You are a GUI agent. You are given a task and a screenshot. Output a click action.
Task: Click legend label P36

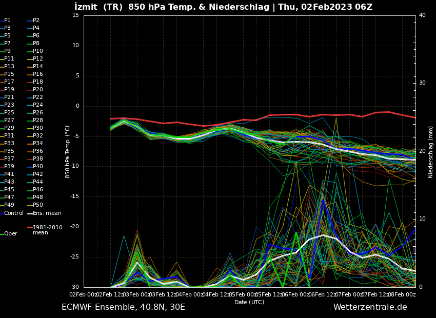(x=38, y=151)
